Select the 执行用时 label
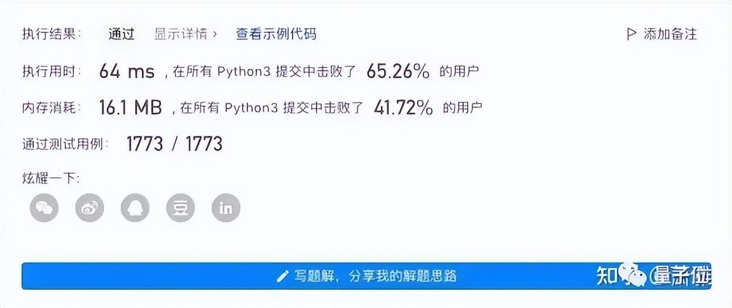Image resolution: width=732 pixels, height=308 pixels. click(x=52, y=72)
